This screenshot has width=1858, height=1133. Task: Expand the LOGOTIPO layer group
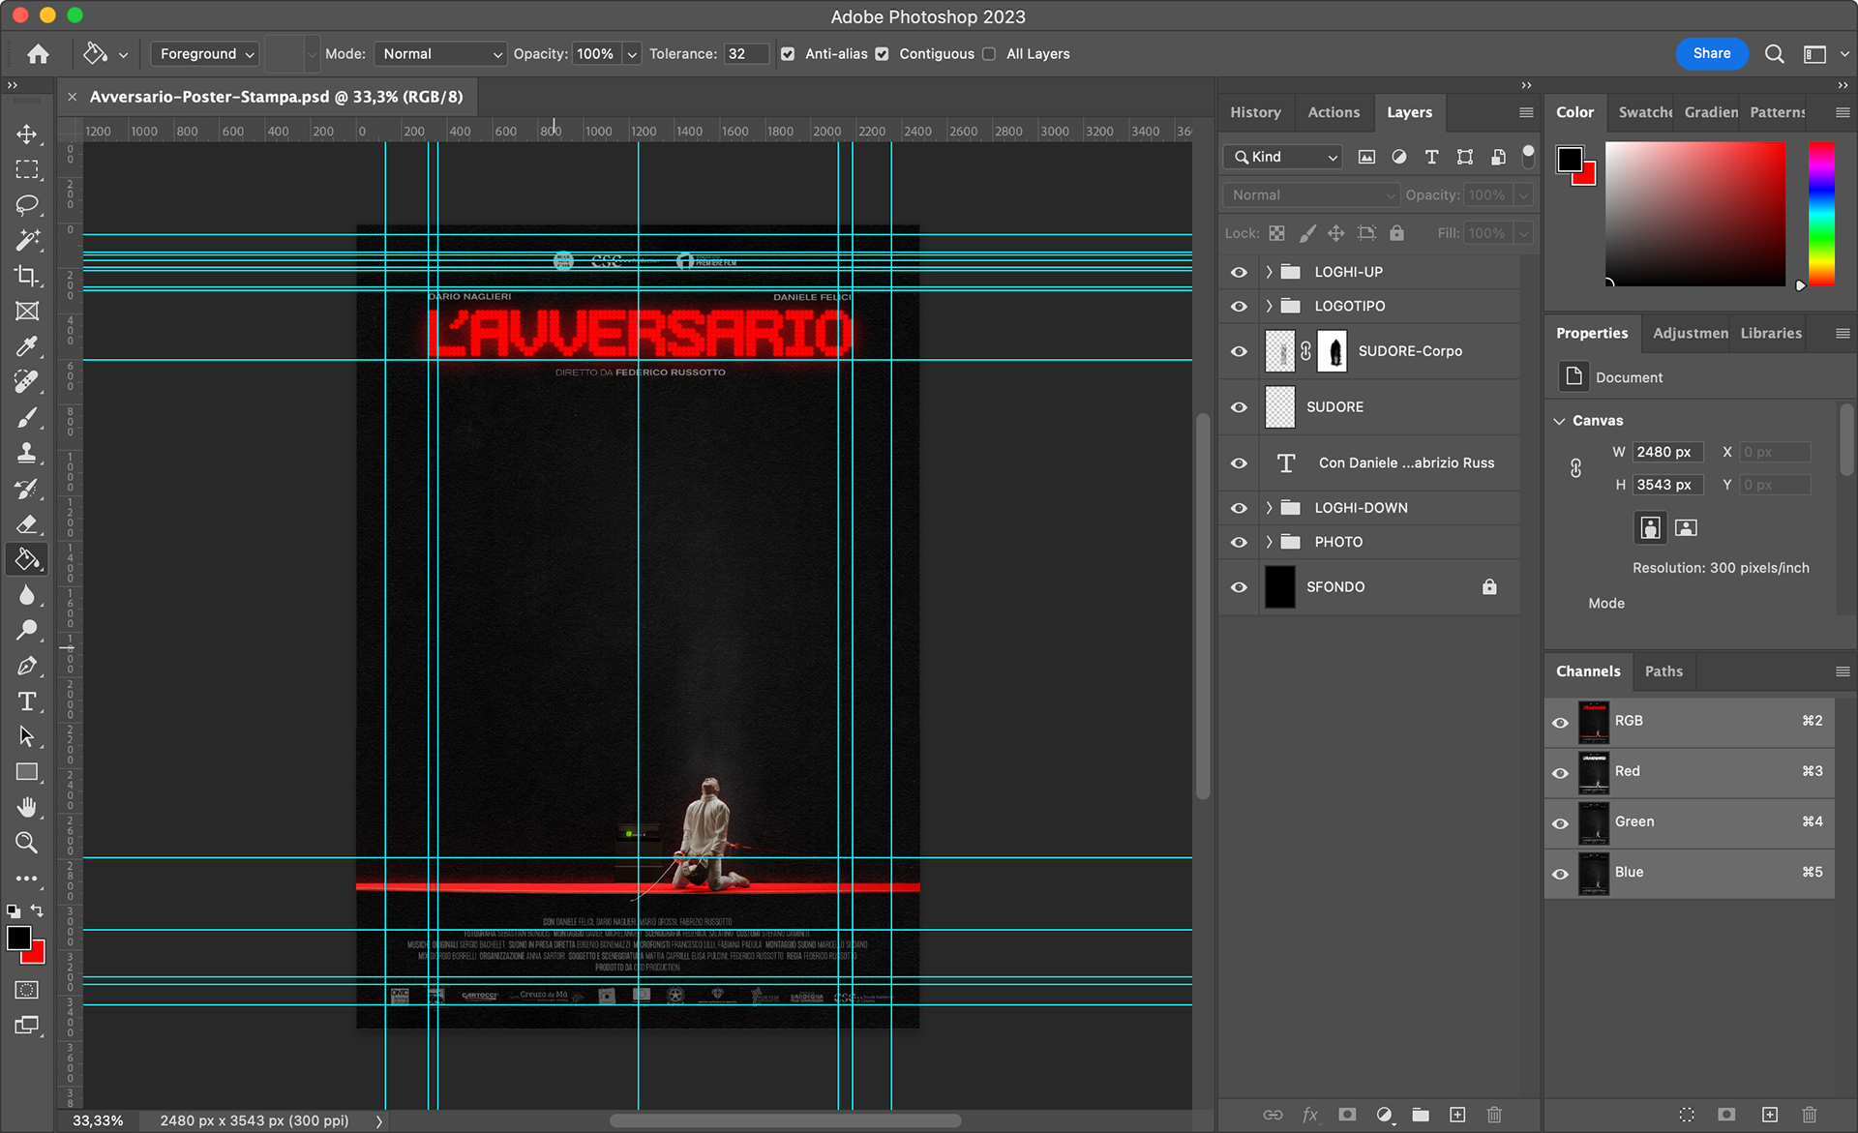1269,306
